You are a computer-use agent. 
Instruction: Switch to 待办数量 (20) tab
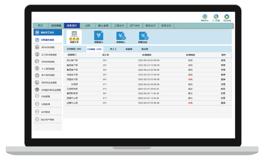pyautogui.click(x=74, y=49)
